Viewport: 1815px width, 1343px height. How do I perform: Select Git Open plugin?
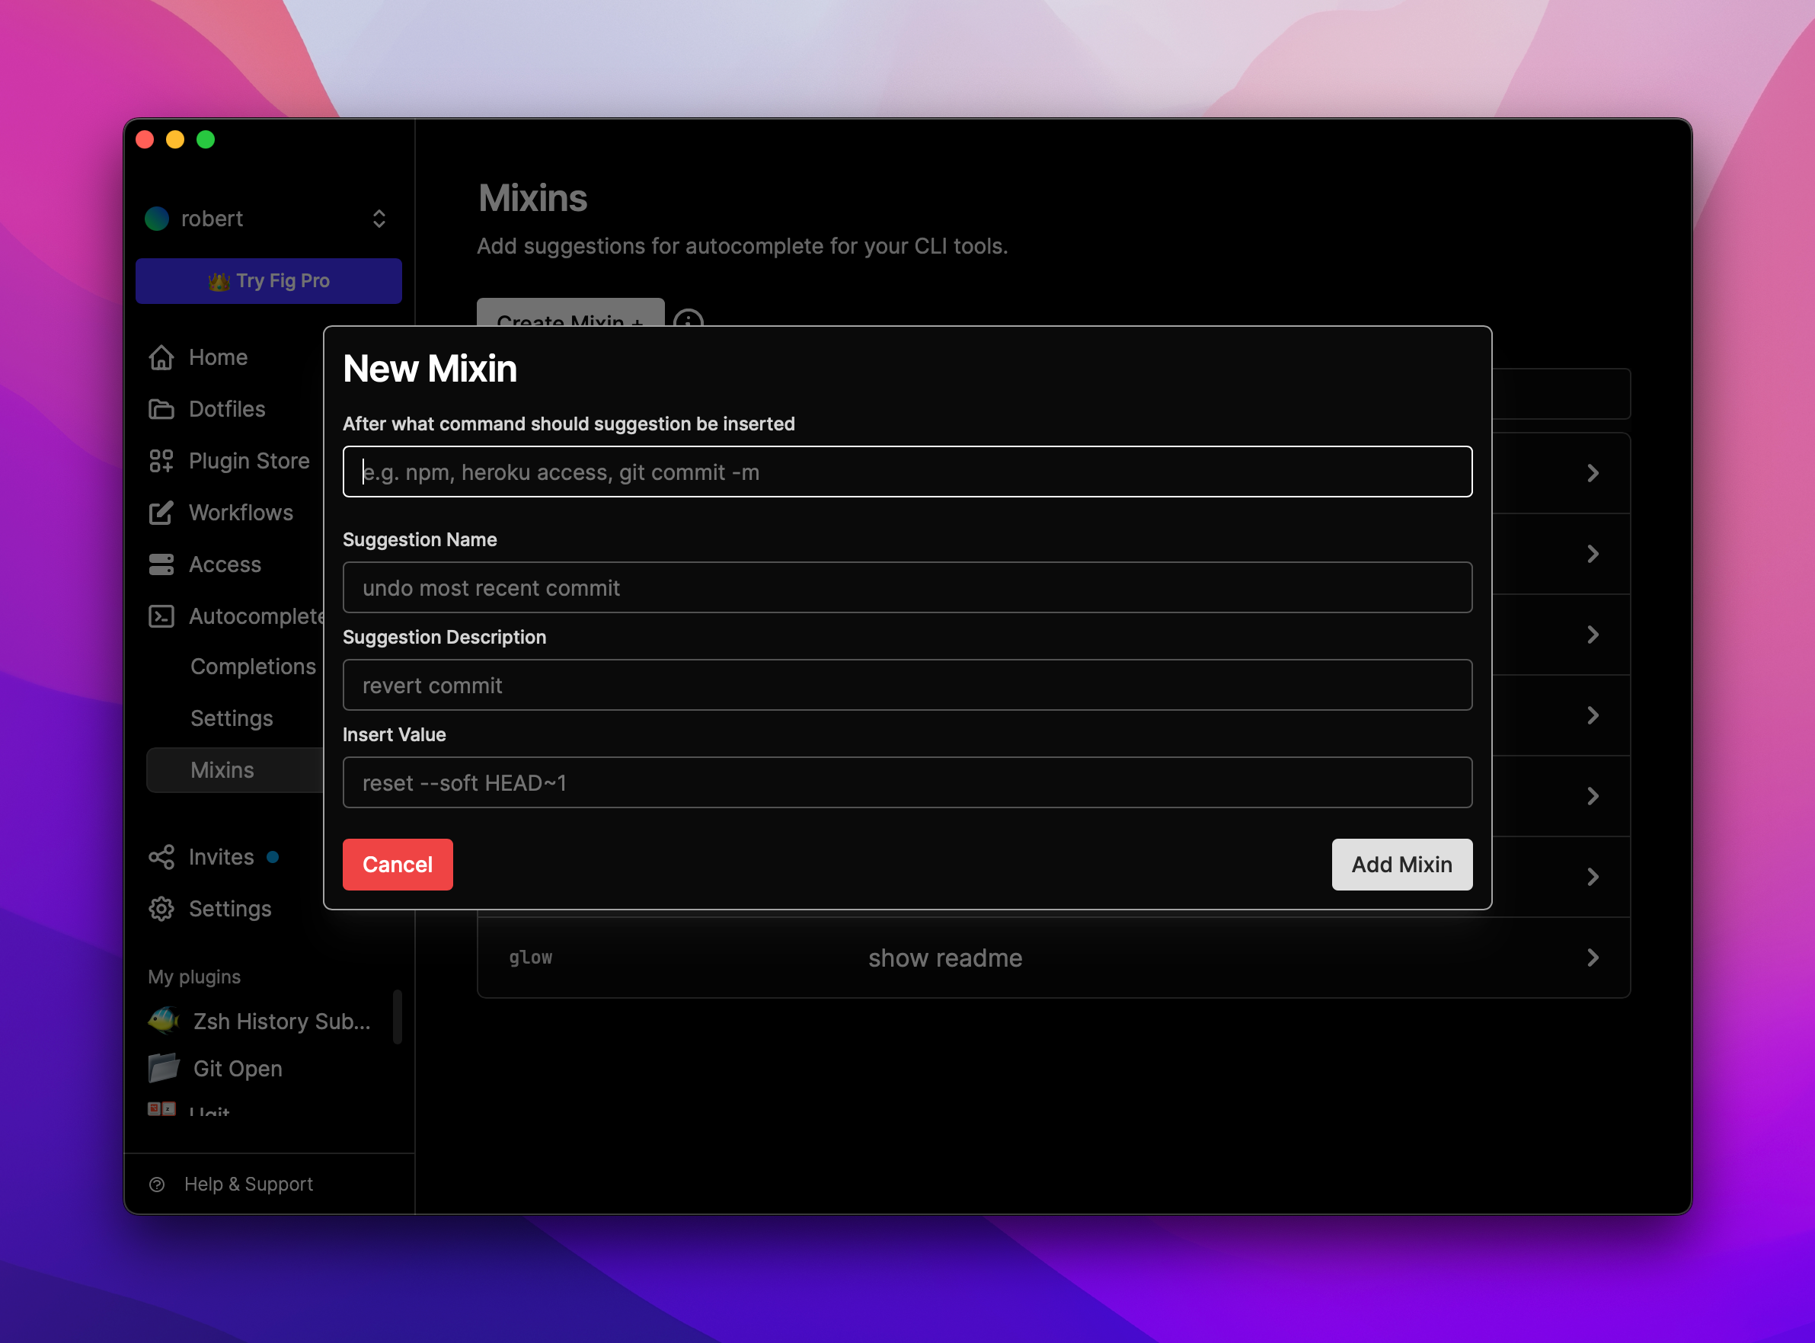pyautogui.click(x=238, y=1068)
